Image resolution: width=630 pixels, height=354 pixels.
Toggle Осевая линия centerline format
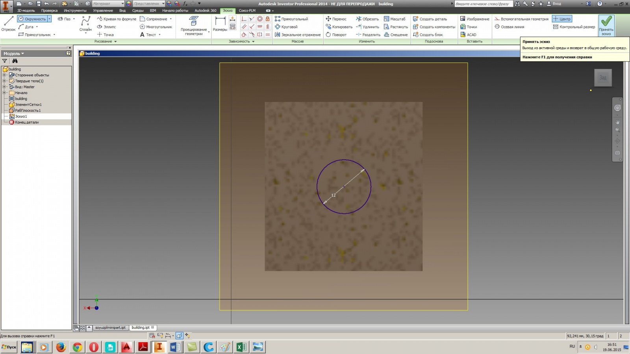tap(510, 27)
